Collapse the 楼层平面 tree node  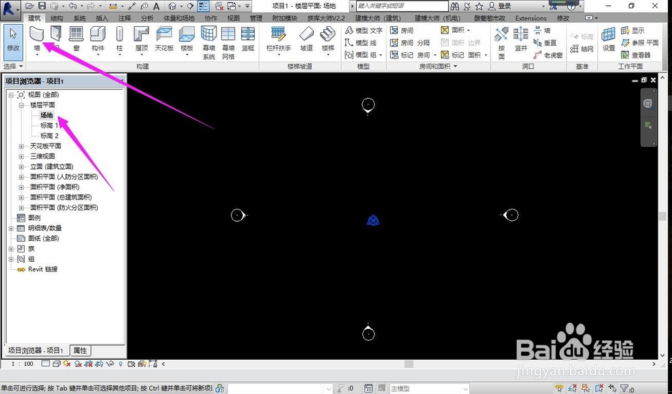point(21,105)
